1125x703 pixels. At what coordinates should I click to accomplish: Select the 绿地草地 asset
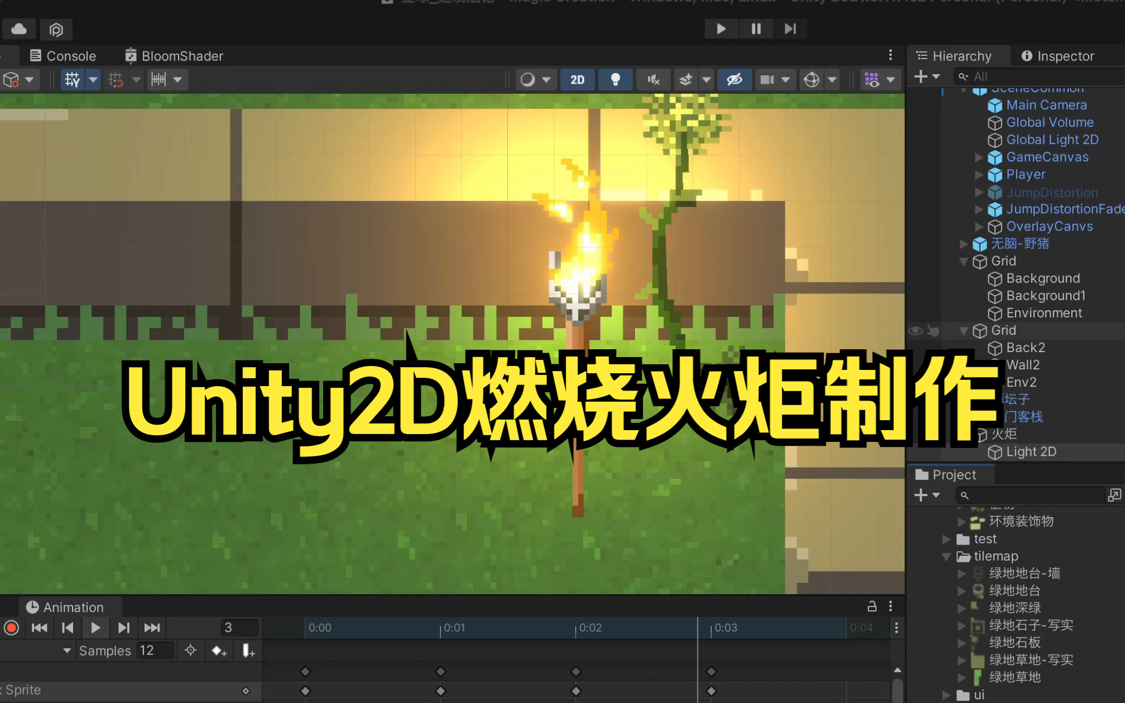pos(1014,677)
